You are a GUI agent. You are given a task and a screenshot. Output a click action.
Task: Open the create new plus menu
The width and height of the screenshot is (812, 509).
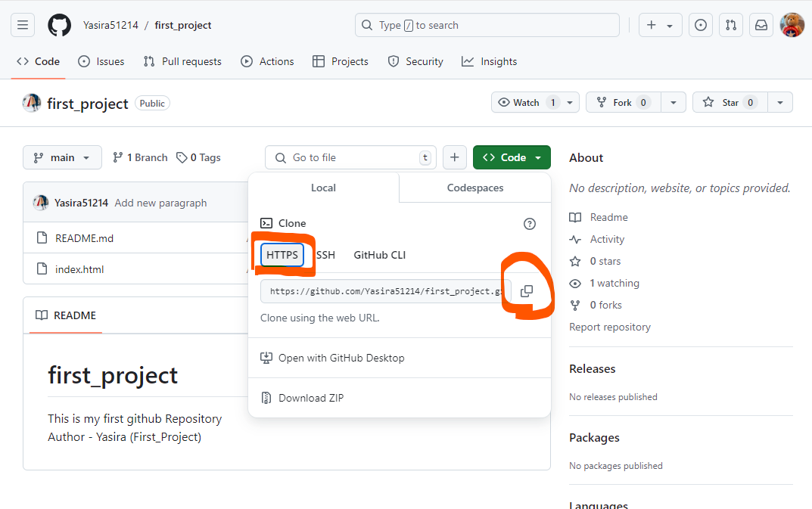pos(660,25)
